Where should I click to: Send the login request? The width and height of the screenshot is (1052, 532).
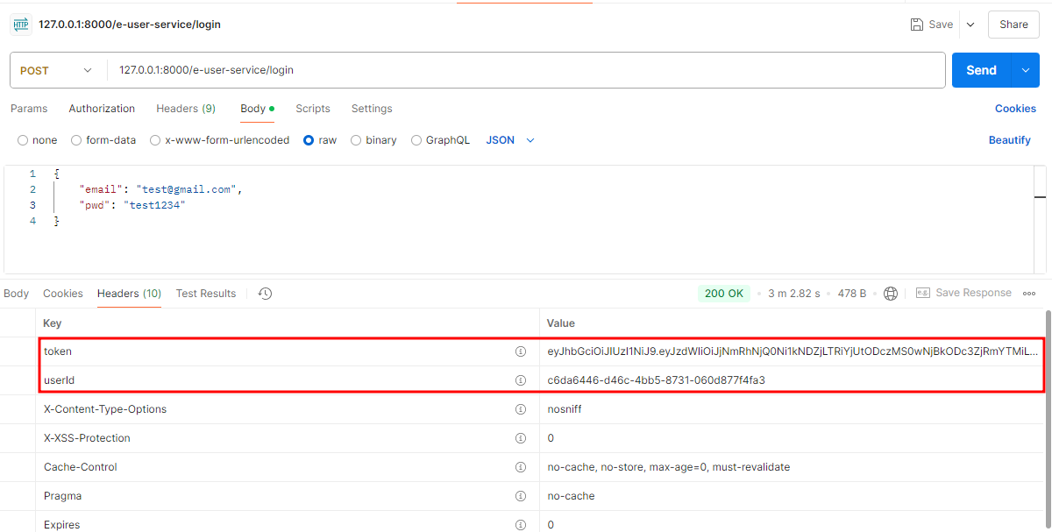(x=982, y=70)
